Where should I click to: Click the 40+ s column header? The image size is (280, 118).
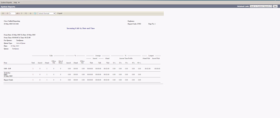(139, 63)
